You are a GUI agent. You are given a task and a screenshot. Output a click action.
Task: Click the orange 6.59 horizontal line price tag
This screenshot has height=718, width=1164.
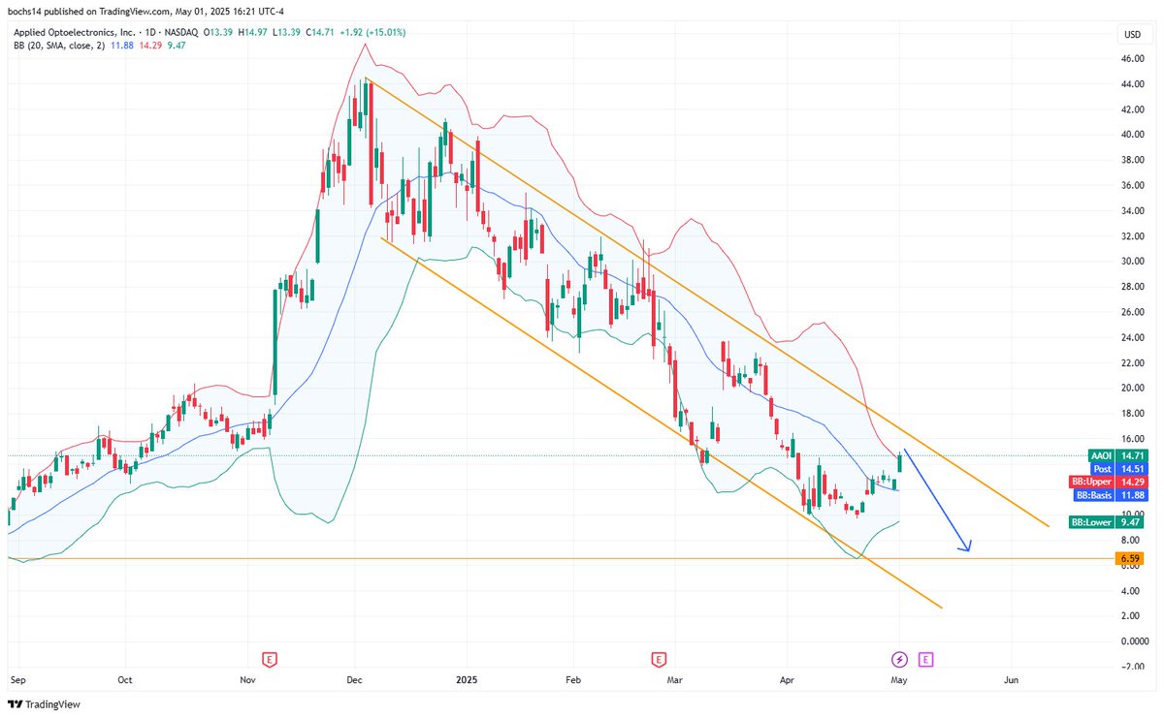[x=1131, y=559]
